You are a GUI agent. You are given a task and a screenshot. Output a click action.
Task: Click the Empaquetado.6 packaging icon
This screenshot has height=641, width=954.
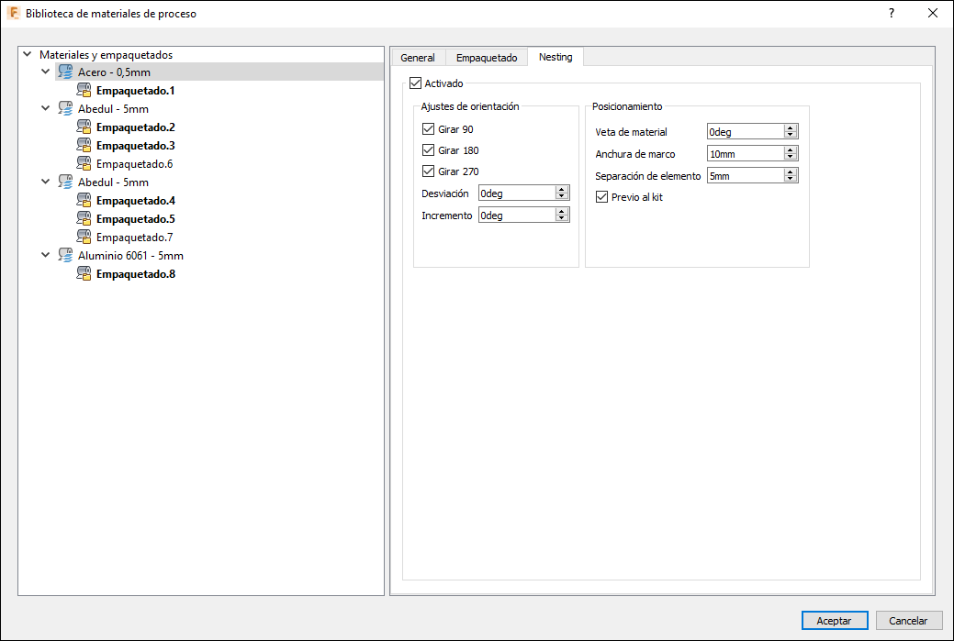point(84,163)
